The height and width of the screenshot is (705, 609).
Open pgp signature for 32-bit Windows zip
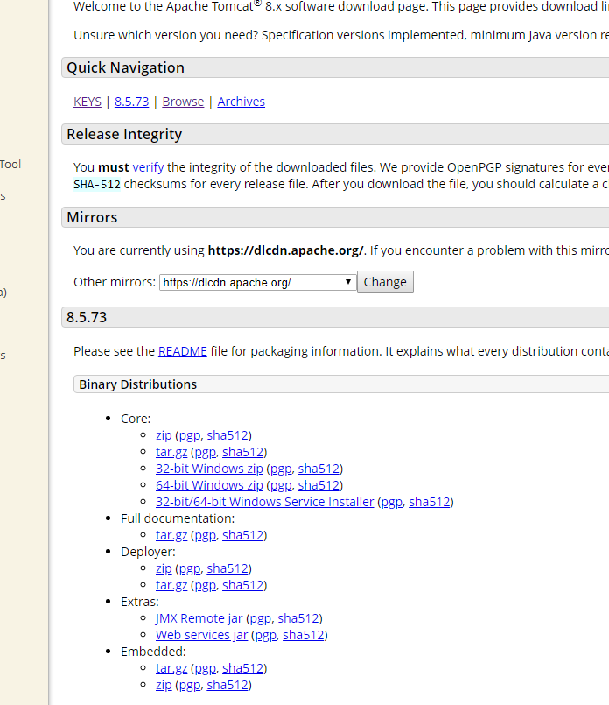[281, 469]
